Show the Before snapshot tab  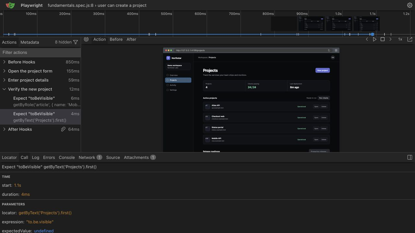(x=116, y=39)
